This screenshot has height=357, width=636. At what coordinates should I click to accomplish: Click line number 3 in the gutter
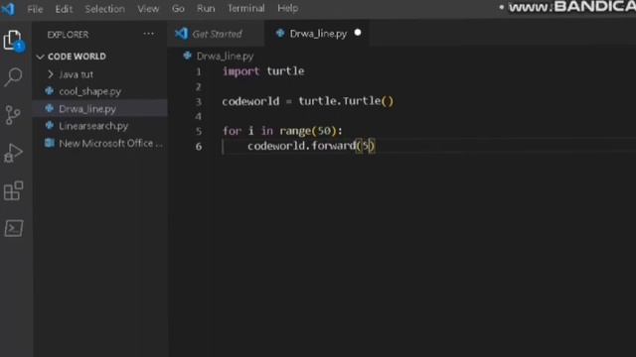199,101
